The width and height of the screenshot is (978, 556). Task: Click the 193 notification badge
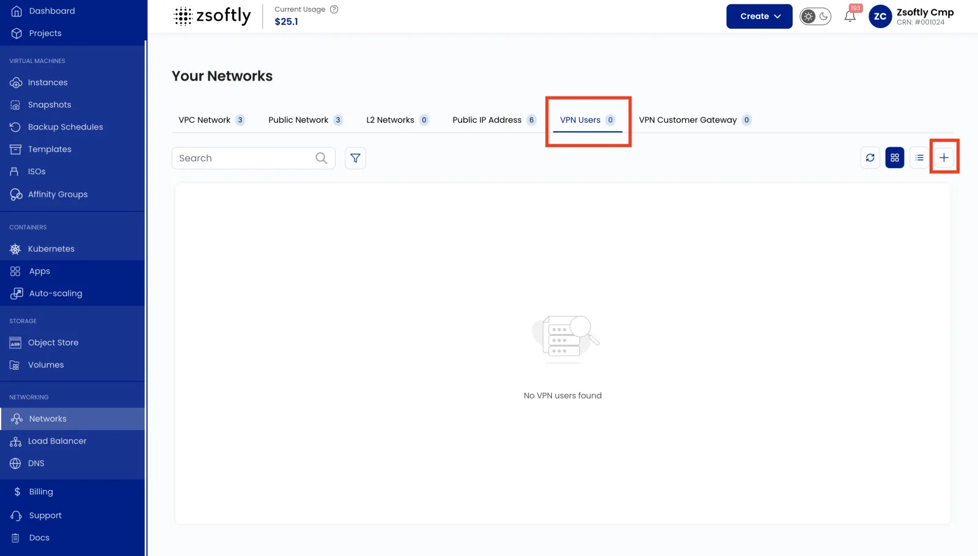pos(856,9)
